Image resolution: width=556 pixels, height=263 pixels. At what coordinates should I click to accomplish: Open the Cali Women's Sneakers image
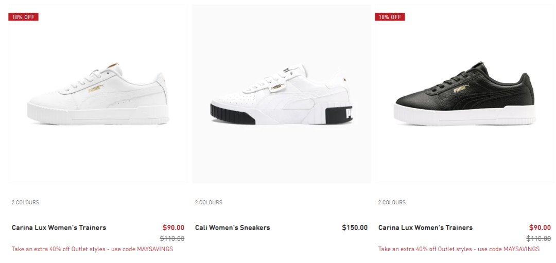pyautogui.click(x=281, y=94)
